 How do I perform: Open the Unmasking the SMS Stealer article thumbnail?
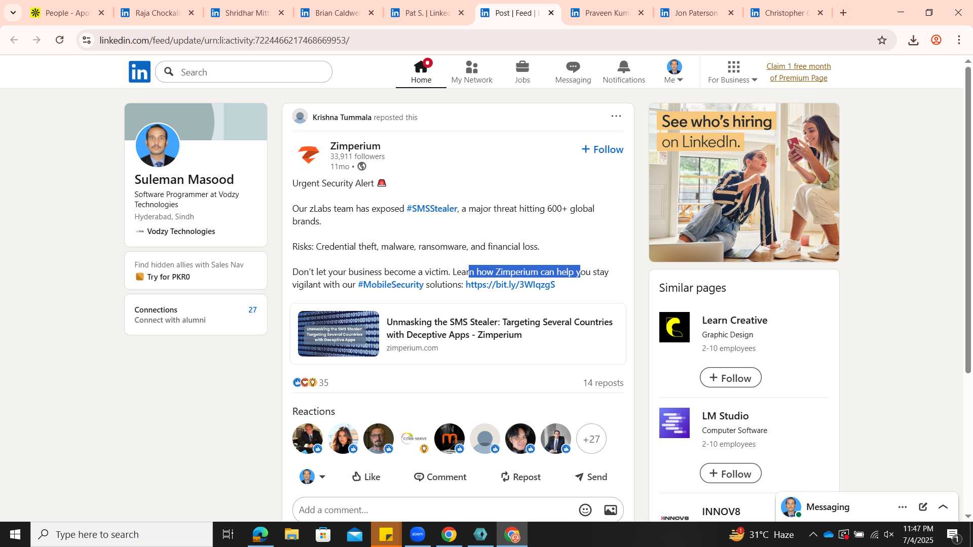pos(338,334)
